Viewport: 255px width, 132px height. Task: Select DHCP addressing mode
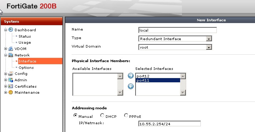click(x=102, y=115)
